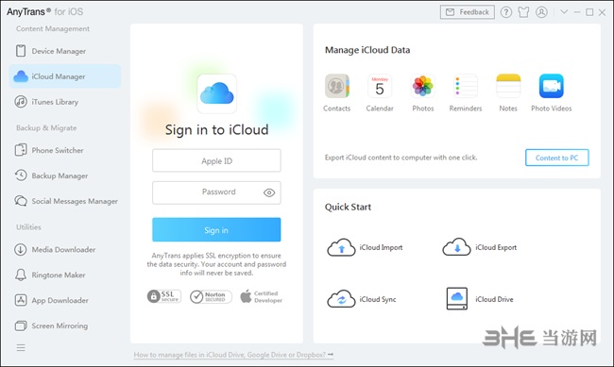This screenshot has height=367, width=614.
Task: Open Social Messages Manager
Action: (64, 201)
